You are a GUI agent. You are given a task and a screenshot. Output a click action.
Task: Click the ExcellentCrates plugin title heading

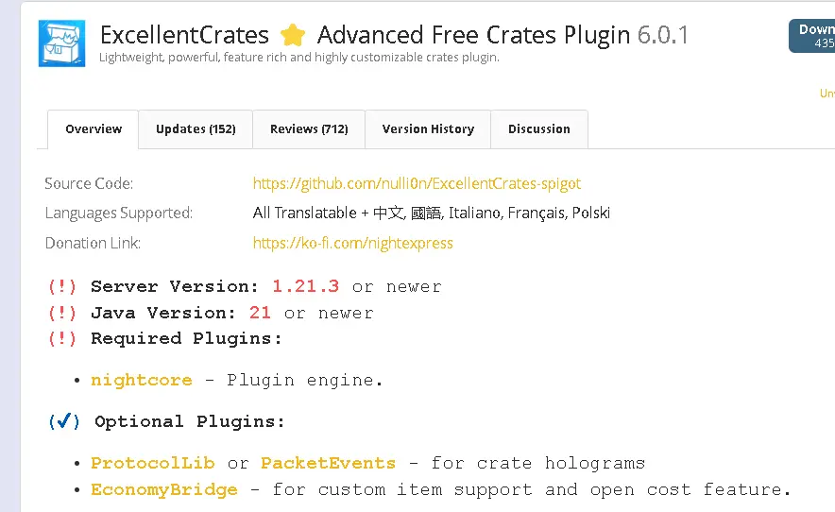pyautogui.click(x=365, y=35)
